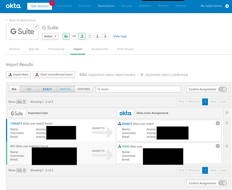232x190 pixels.
Task: Tick the checkbox for the EXACT match row
Action: coord(227,123)
